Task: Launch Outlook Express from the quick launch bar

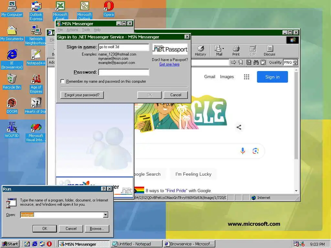Action: click(42, 244)
